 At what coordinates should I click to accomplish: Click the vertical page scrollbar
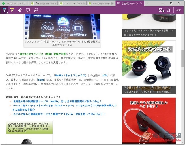tap(183, 57)
